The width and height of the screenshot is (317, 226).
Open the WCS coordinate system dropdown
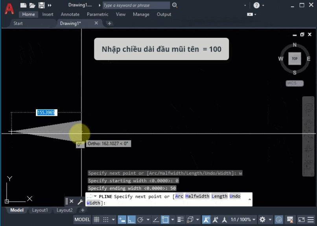(295, 83)
